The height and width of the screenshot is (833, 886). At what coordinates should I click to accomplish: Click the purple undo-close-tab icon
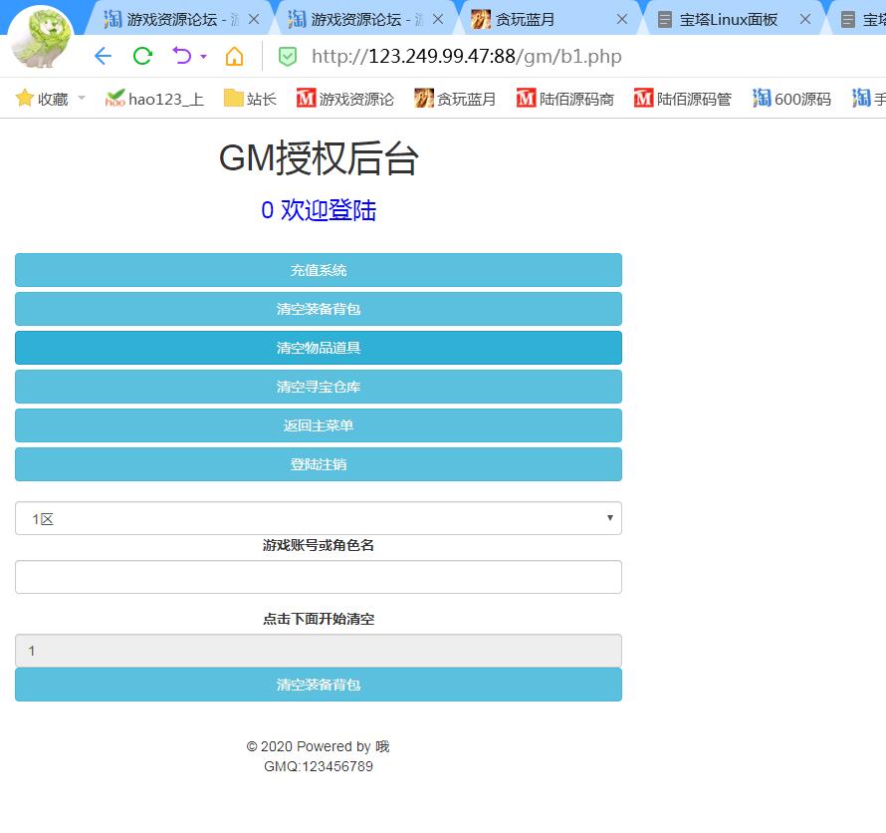click(x=181, y=56)
